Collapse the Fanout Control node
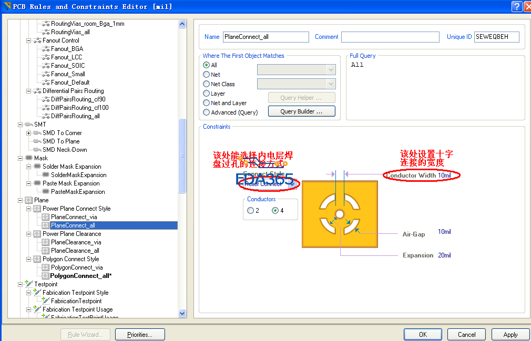The height and width of the screenshot is (341, 531). (29, 40)
